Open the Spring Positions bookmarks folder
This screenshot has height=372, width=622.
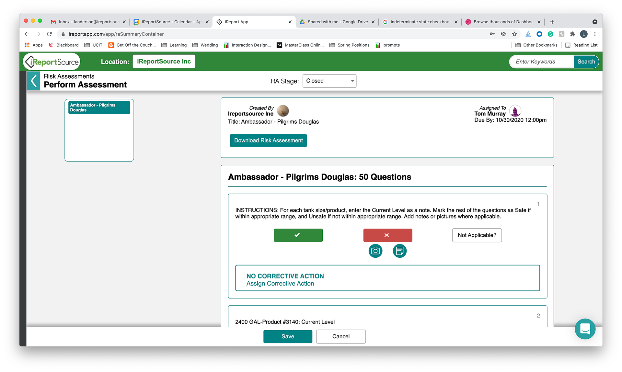coord(349,45)
